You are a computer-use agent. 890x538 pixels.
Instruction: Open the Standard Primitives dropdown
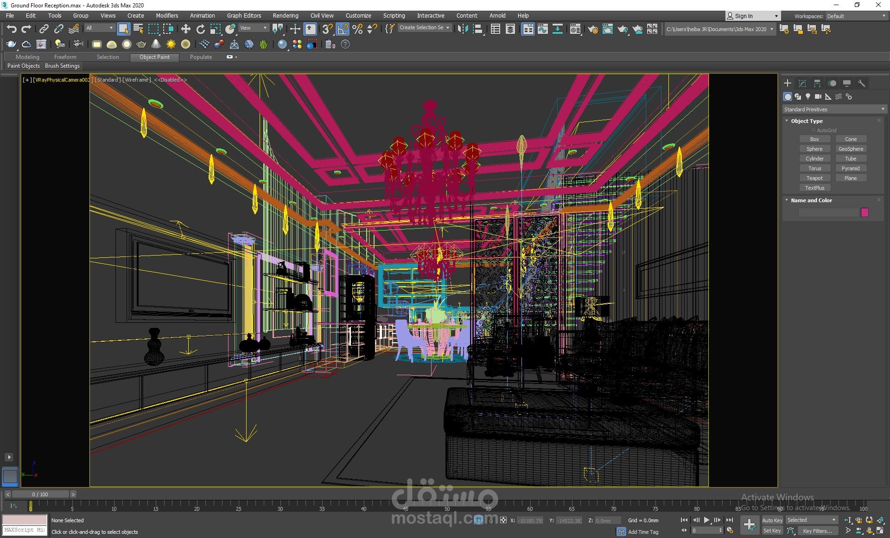pyautogui.click(x=834, y=109)
